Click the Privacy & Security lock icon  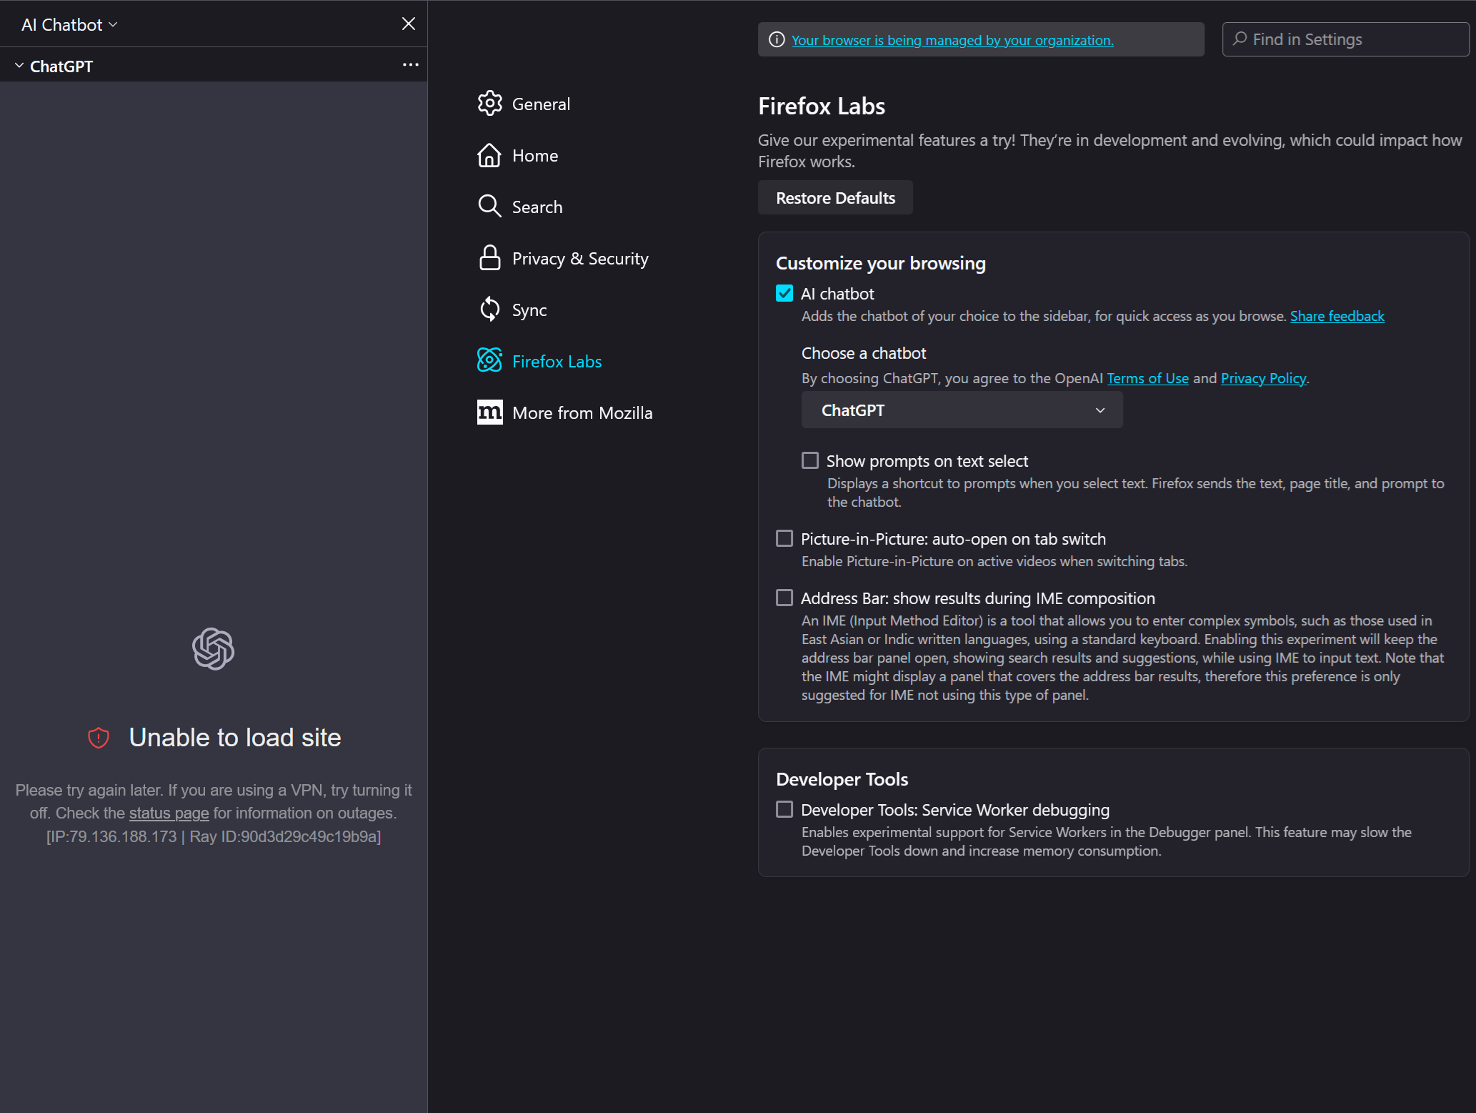click(489, 258)
